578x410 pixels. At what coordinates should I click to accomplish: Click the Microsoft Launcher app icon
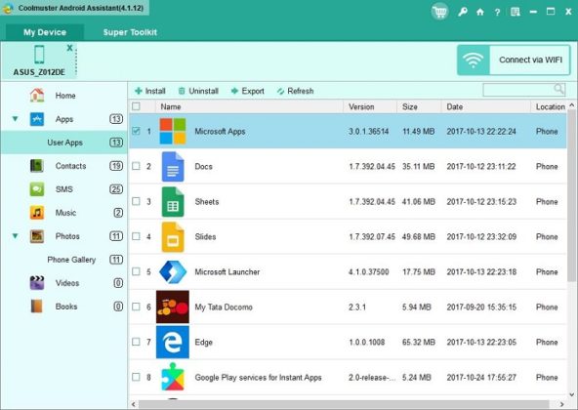coord(173,271)
